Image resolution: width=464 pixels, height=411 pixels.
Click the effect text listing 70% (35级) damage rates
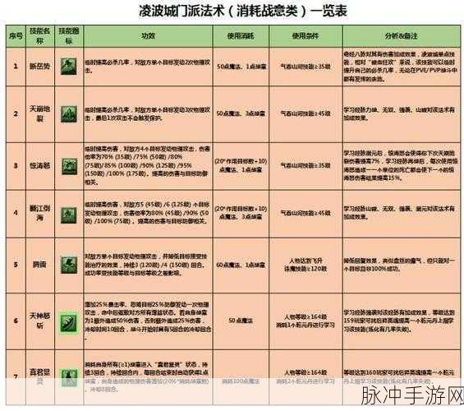(x=148, y=166)
